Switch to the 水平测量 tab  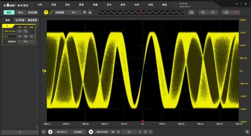[x=20, y=20]
